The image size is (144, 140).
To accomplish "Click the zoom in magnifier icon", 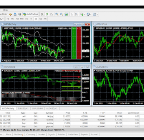I will 57,14.
